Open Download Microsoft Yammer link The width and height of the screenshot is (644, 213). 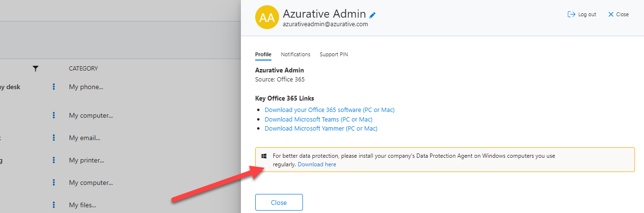click(321, 129)
